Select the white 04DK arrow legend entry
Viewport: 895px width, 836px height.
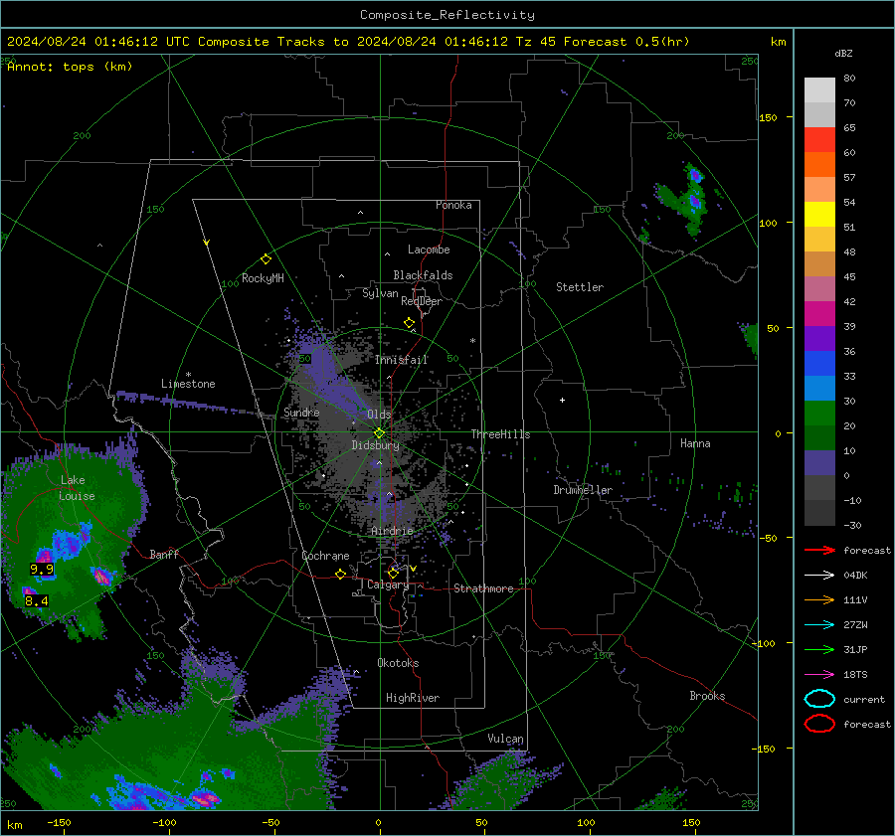tap(819, 575)
